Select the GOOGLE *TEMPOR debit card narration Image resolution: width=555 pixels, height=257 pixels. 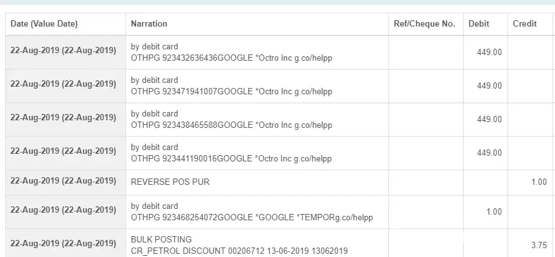pyautogui.click(x=252, y=212)
